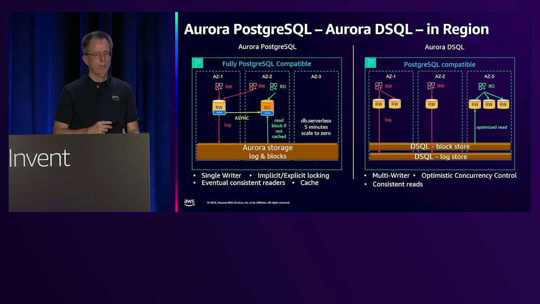Viewport: 540px width, 304px height.
Task: Click the AZ-3 label in Aurora PostgreSQL diagram
Action: [x=316, y=77]
